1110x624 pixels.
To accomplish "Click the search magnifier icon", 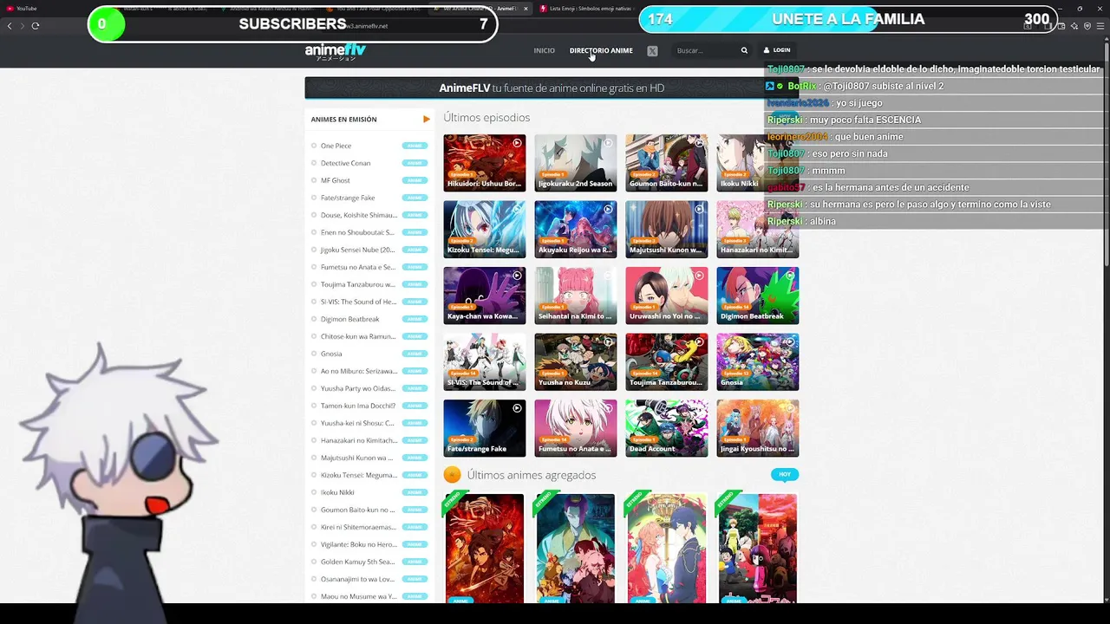I will (744, 50).
